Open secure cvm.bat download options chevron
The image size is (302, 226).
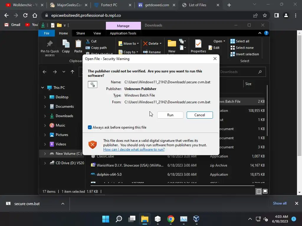point(63,204)
